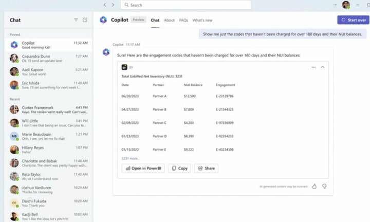Click the Share button

[206, 169]
